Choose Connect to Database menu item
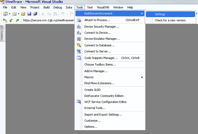The width and height of the screenshot is (198, 134). [x=110, y=45]
